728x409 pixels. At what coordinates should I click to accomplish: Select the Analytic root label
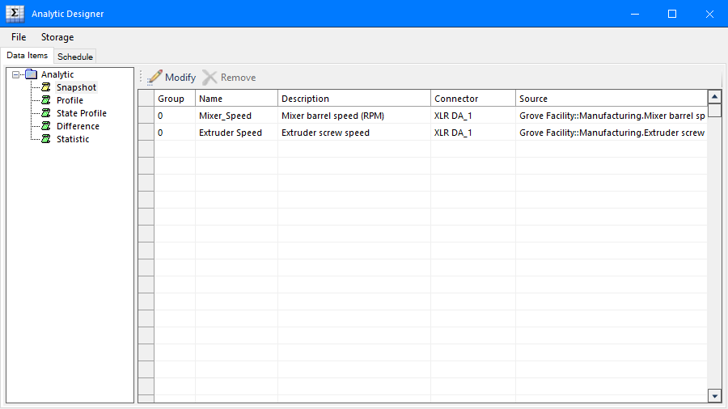click(x=57, y=74)
